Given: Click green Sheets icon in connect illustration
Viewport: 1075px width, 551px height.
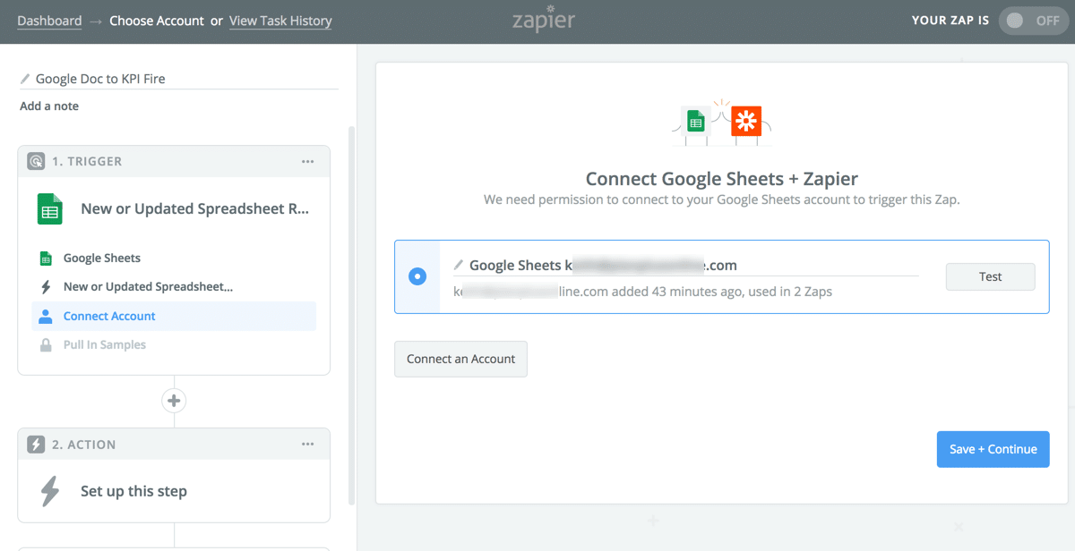Looking at the screenshot, I should point(696,122).
